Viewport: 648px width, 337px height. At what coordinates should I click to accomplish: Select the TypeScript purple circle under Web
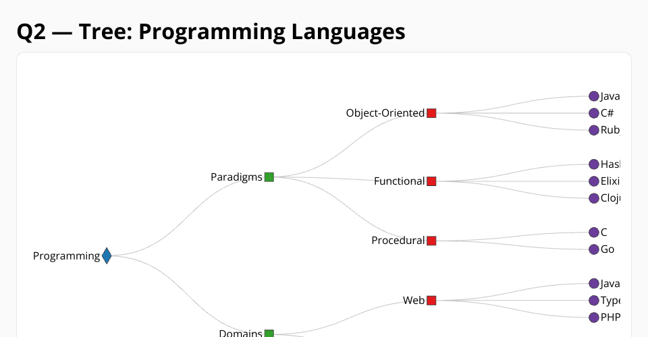point(594,301)
